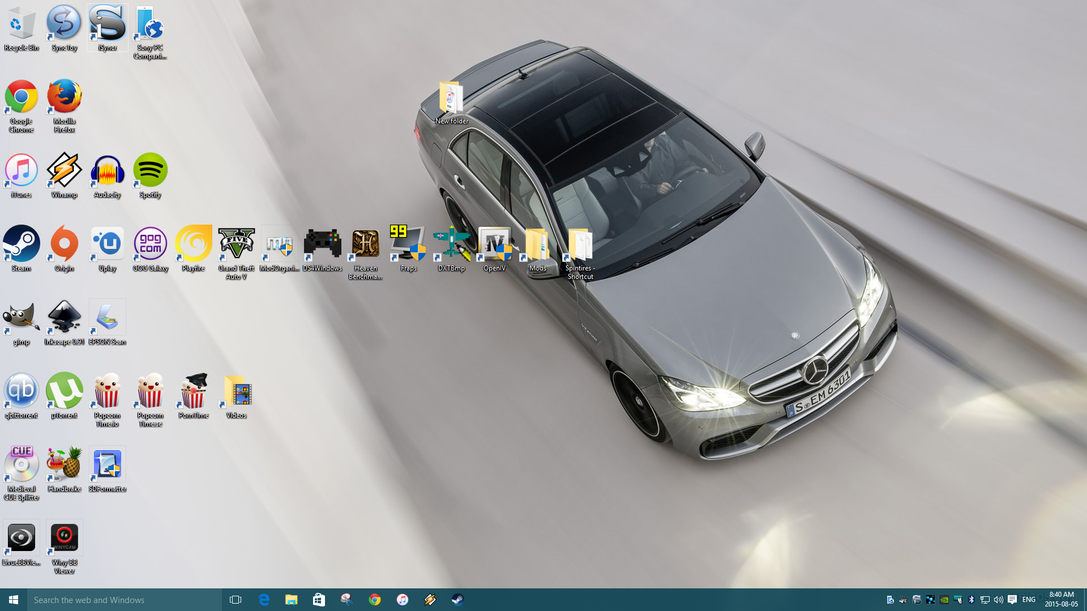This screenshot has width=1087, height=611.
Task: Open the Recycle Bin desktop icon
Action: coord(22,28)
